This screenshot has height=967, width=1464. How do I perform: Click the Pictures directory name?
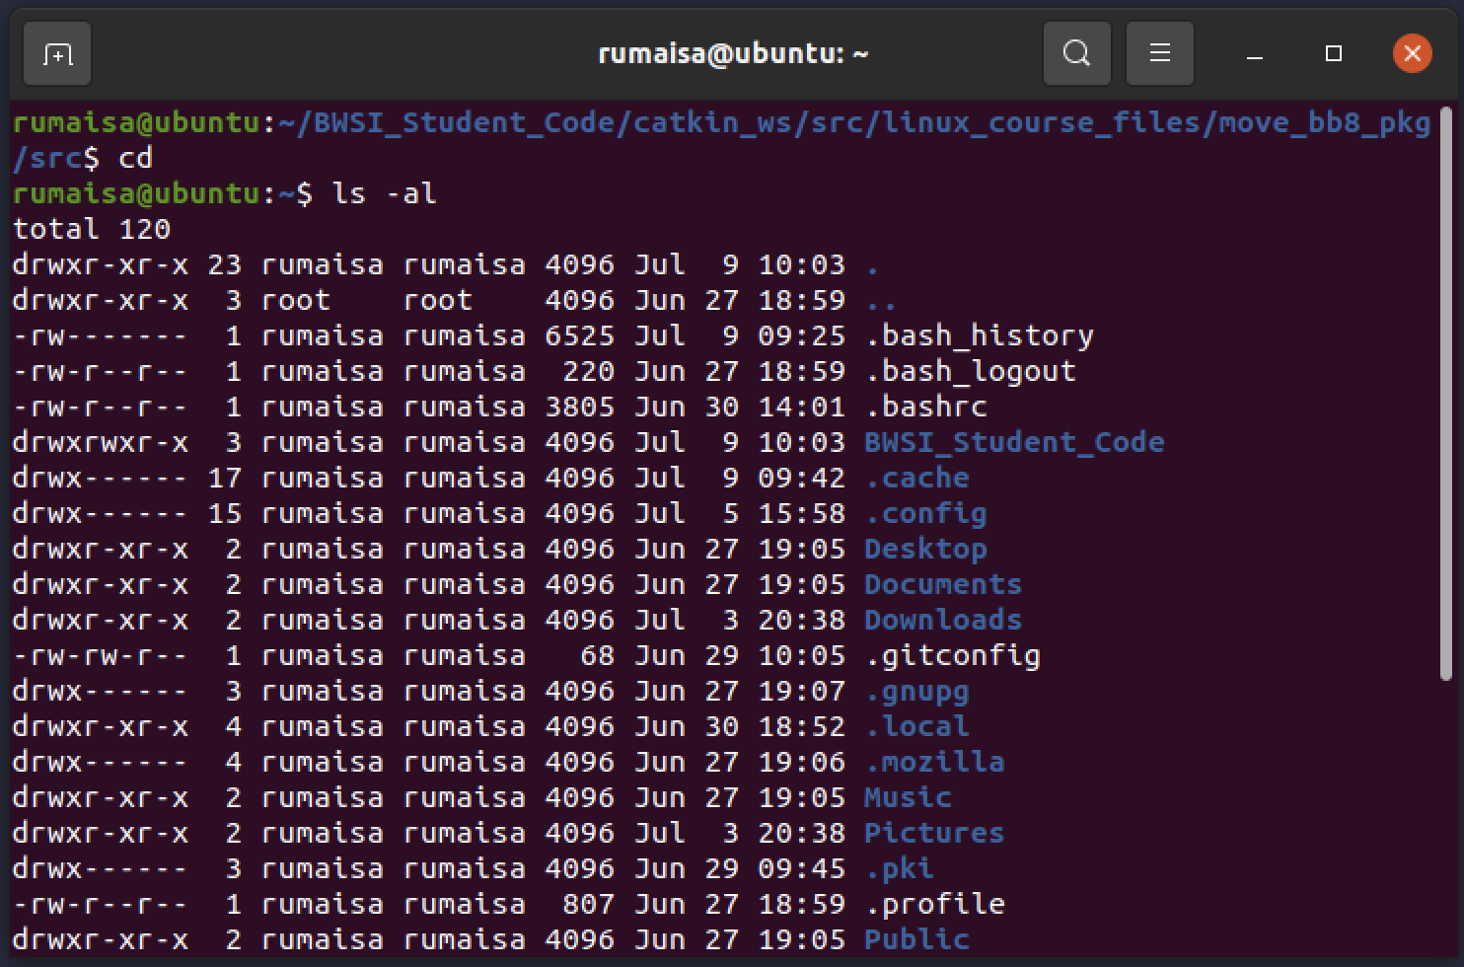tap(934, 833)
